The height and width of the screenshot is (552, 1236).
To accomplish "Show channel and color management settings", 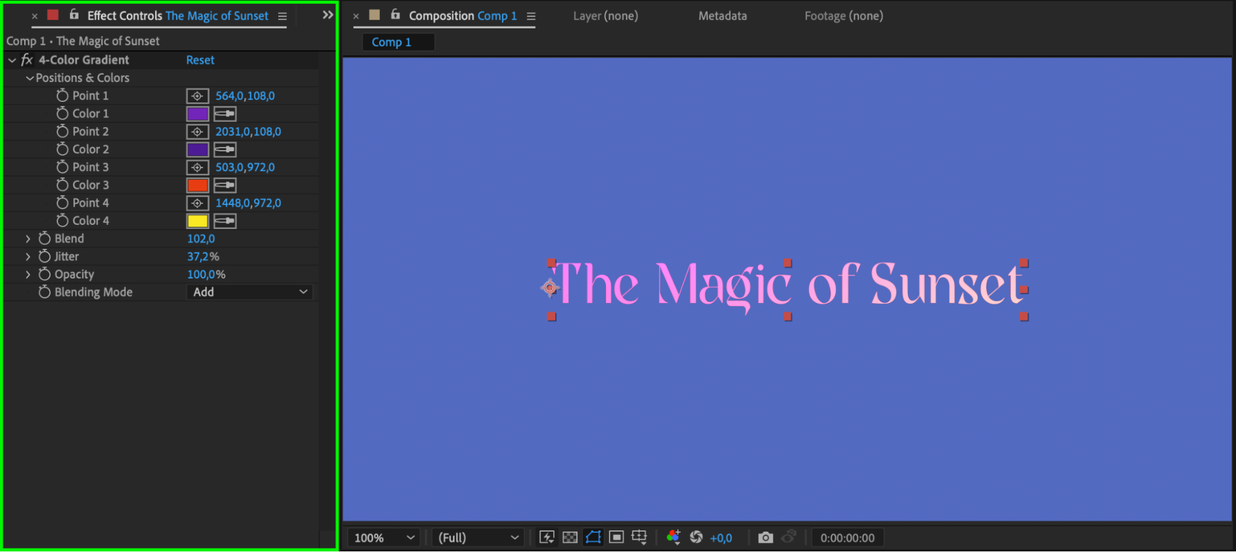I will (x=673, y=537).
